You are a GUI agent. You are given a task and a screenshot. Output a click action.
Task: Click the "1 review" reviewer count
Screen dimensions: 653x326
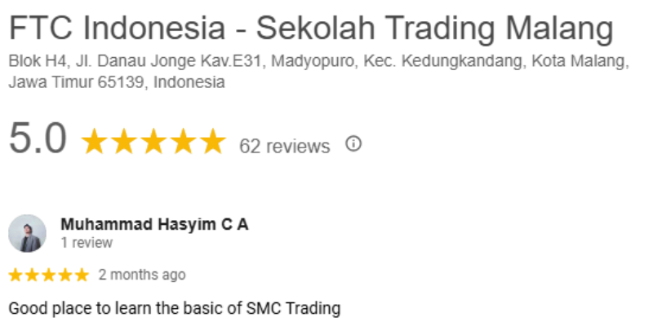point(87,243)
